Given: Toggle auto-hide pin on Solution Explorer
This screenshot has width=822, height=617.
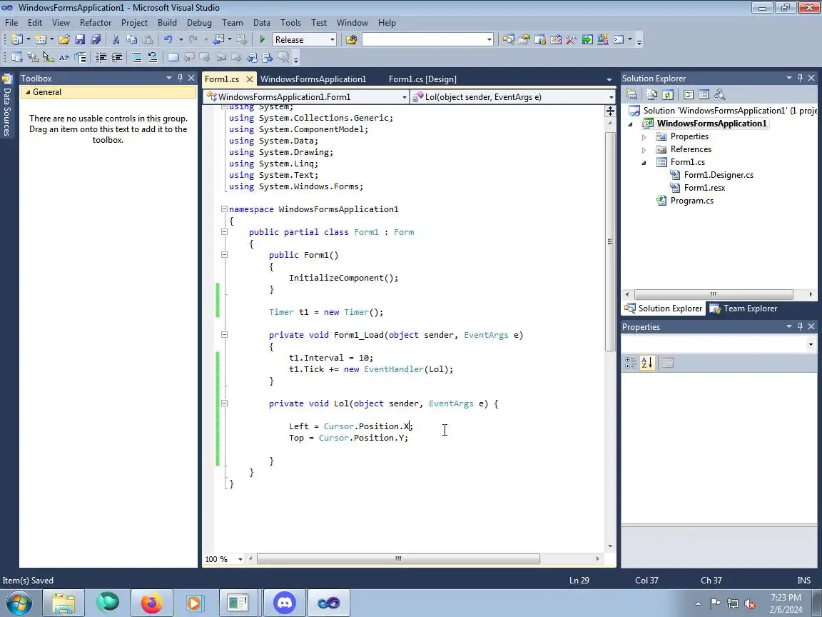Looking at the screenshot, I should pos(800,78).
